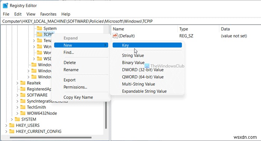Select Key in the New submenu
Viewport: 261px width, 141px height.
tap(147, 45)
